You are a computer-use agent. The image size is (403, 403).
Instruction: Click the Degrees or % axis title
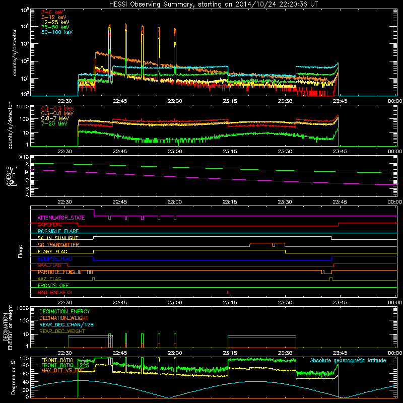[13, 378]
